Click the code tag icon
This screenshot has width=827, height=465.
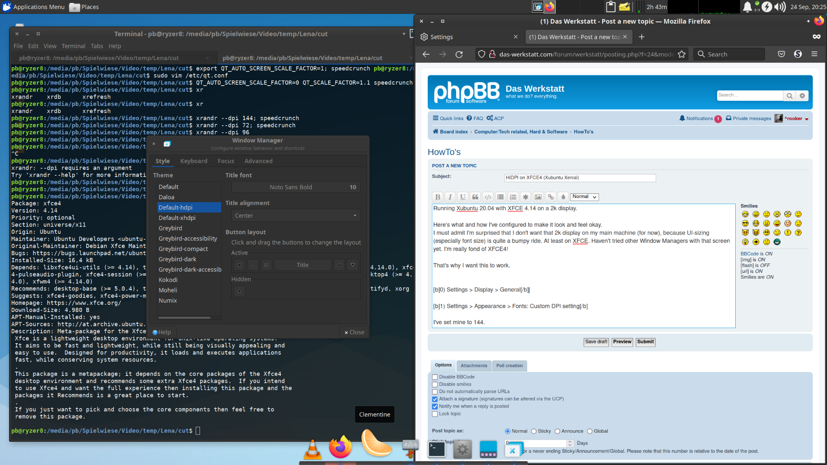click(x=488, y=197)
